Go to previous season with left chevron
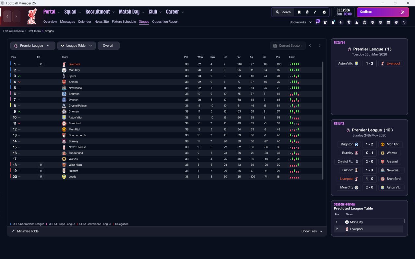The height and width of the screenshot is (259, 415). (x=310, y=46)
